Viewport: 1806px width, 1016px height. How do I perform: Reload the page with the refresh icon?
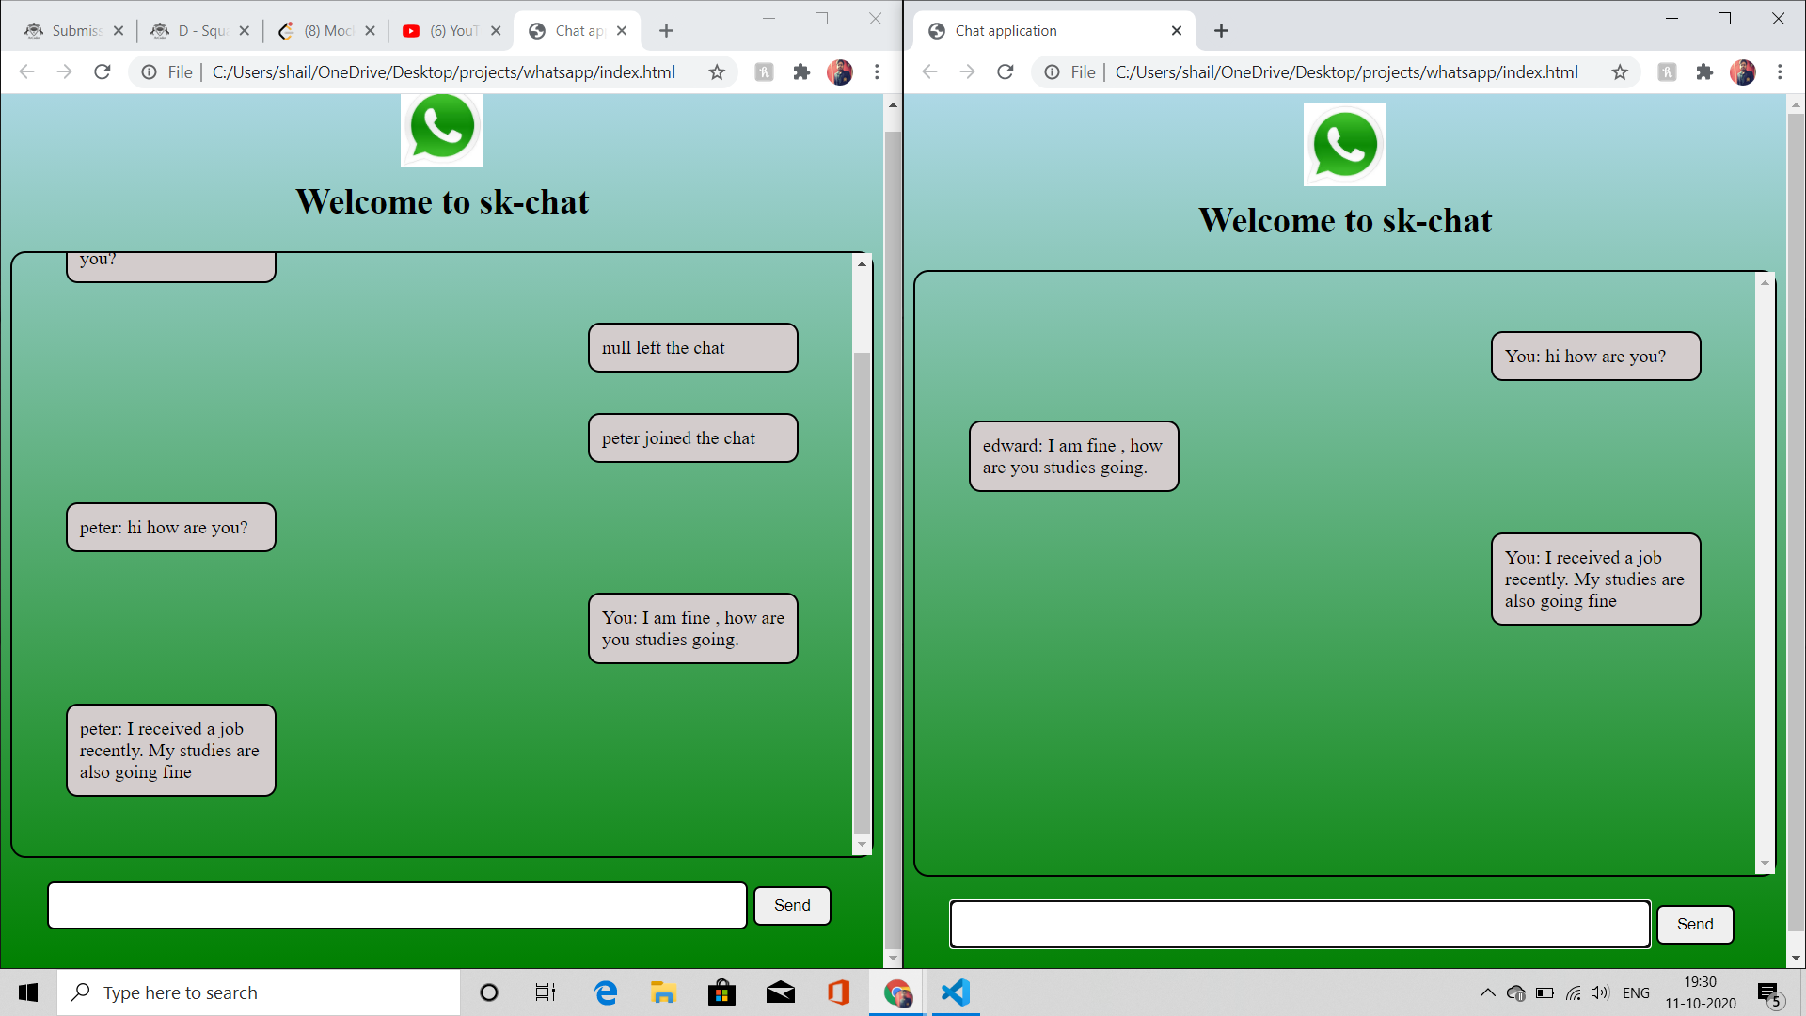coord(102,71)
